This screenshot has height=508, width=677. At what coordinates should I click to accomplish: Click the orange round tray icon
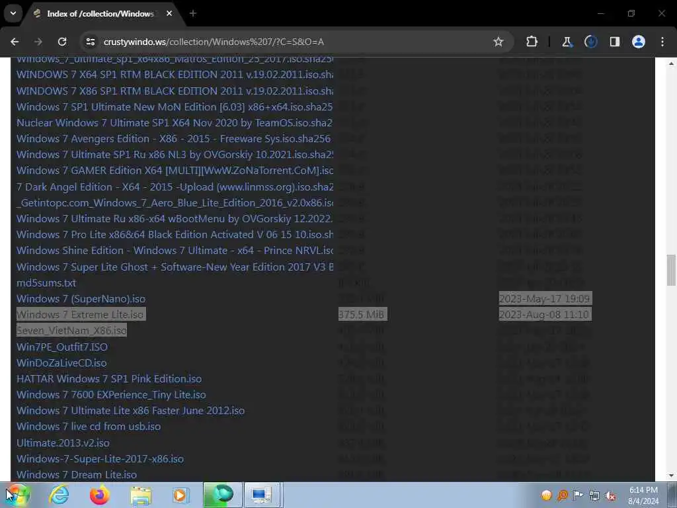coord(547,495)
